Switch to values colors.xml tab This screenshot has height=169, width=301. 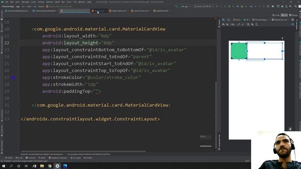(140, 11)
